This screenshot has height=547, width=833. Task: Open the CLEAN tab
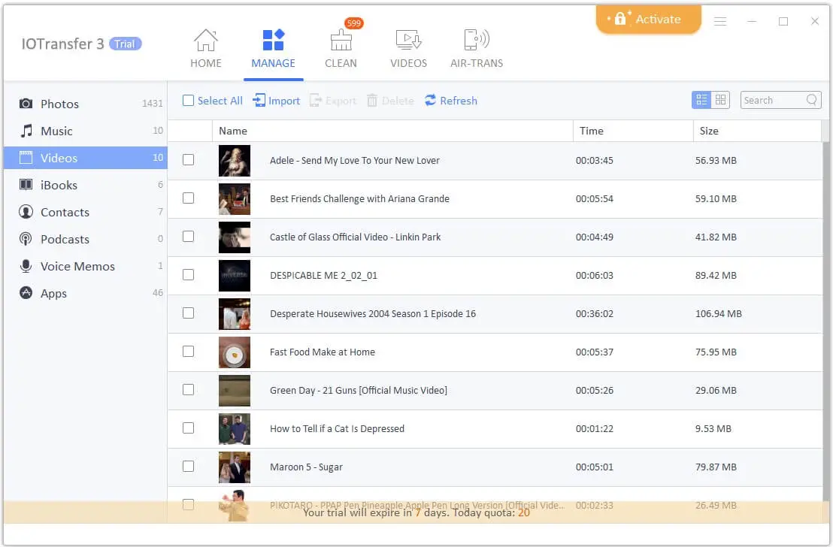(x=341, y=49)
